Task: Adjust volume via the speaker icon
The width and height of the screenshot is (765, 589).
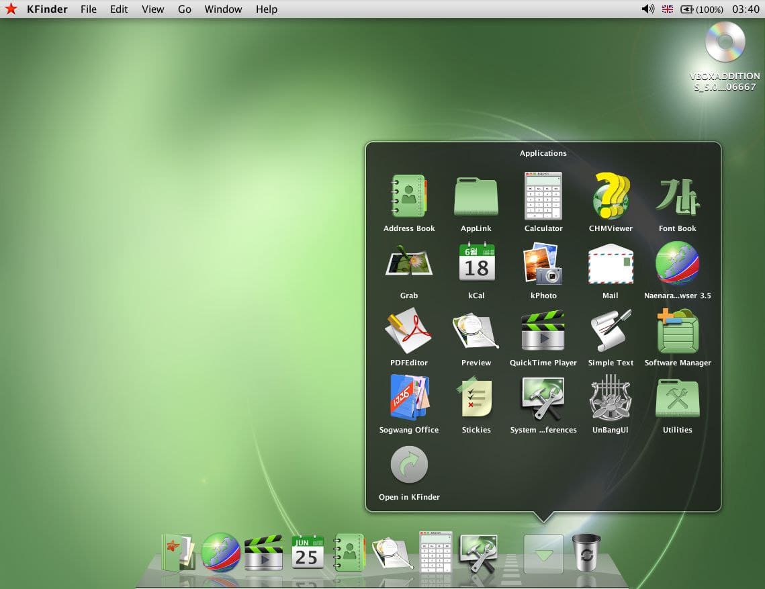Action: click(647, 9)
